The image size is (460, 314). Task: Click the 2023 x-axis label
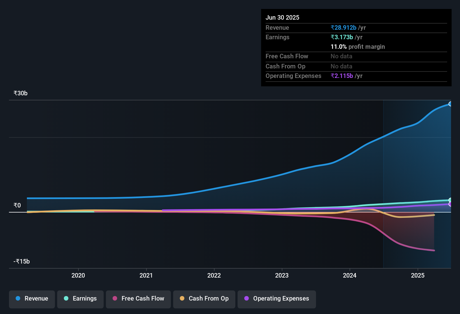[282, 276]
